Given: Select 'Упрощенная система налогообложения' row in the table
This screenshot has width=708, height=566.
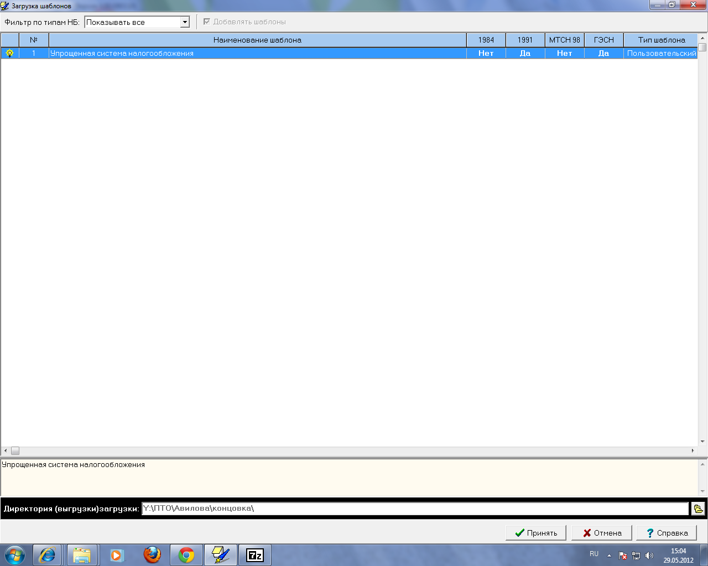Looking at the screenshot, I should click(x=349, y=53).
